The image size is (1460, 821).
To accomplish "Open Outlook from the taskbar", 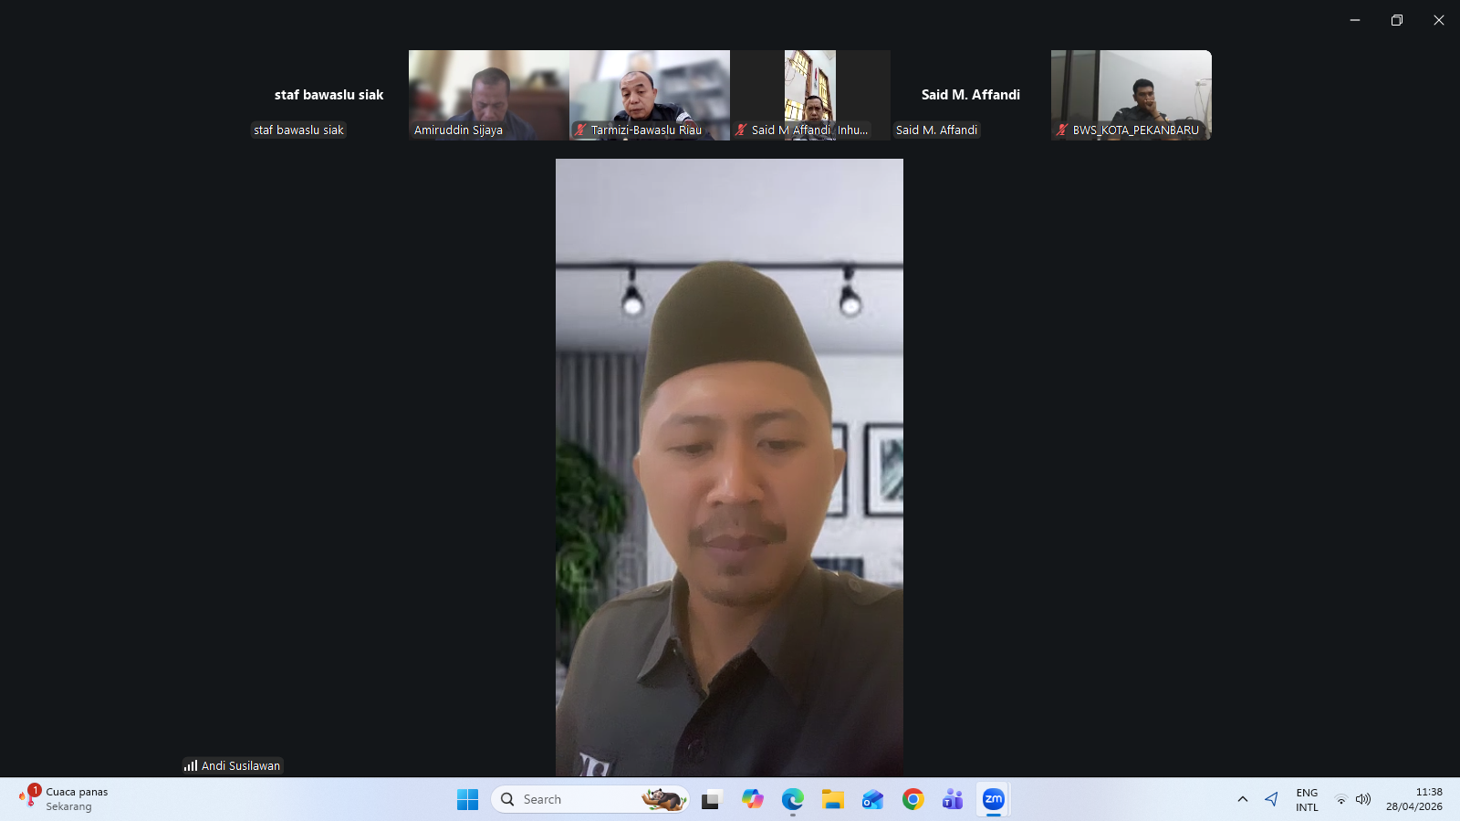I will coord(872,800).
